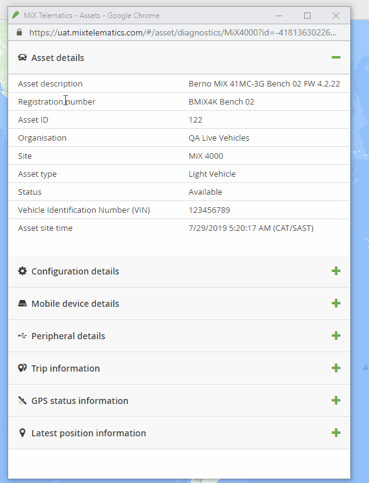Click the Registration number label

pyautogui.click(x=57, y=102)
